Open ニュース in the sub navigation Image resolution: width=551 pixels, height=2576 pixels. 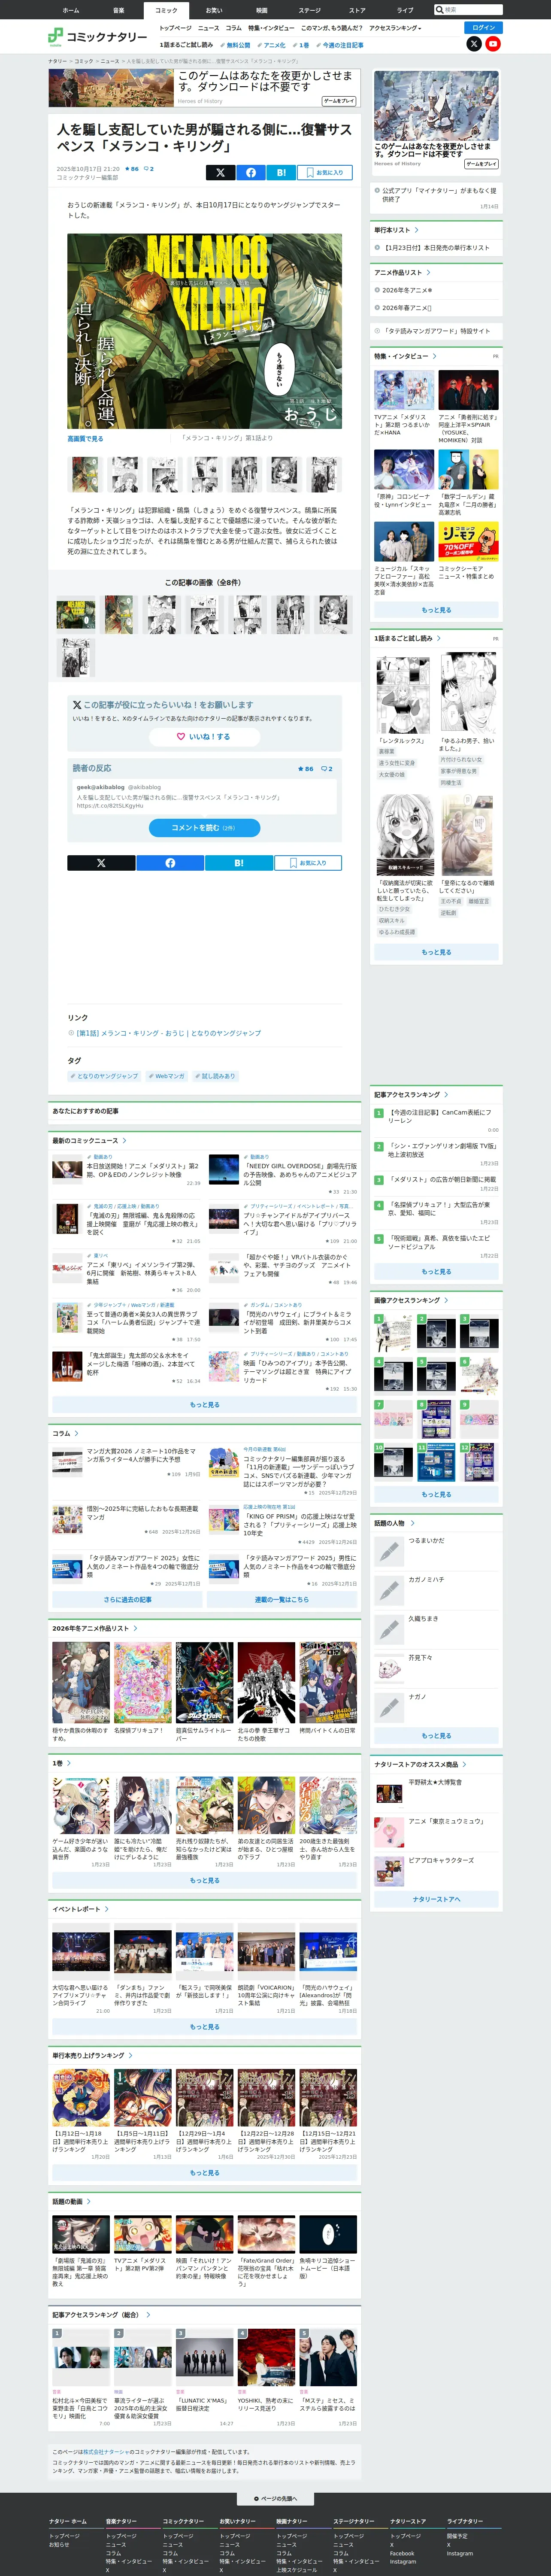click(x=208, y=28)
